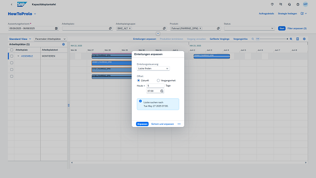The width and height of the screenshot is (316, 178).
Task: Go back with the header back arrow
Action: (x=11, y=4)
